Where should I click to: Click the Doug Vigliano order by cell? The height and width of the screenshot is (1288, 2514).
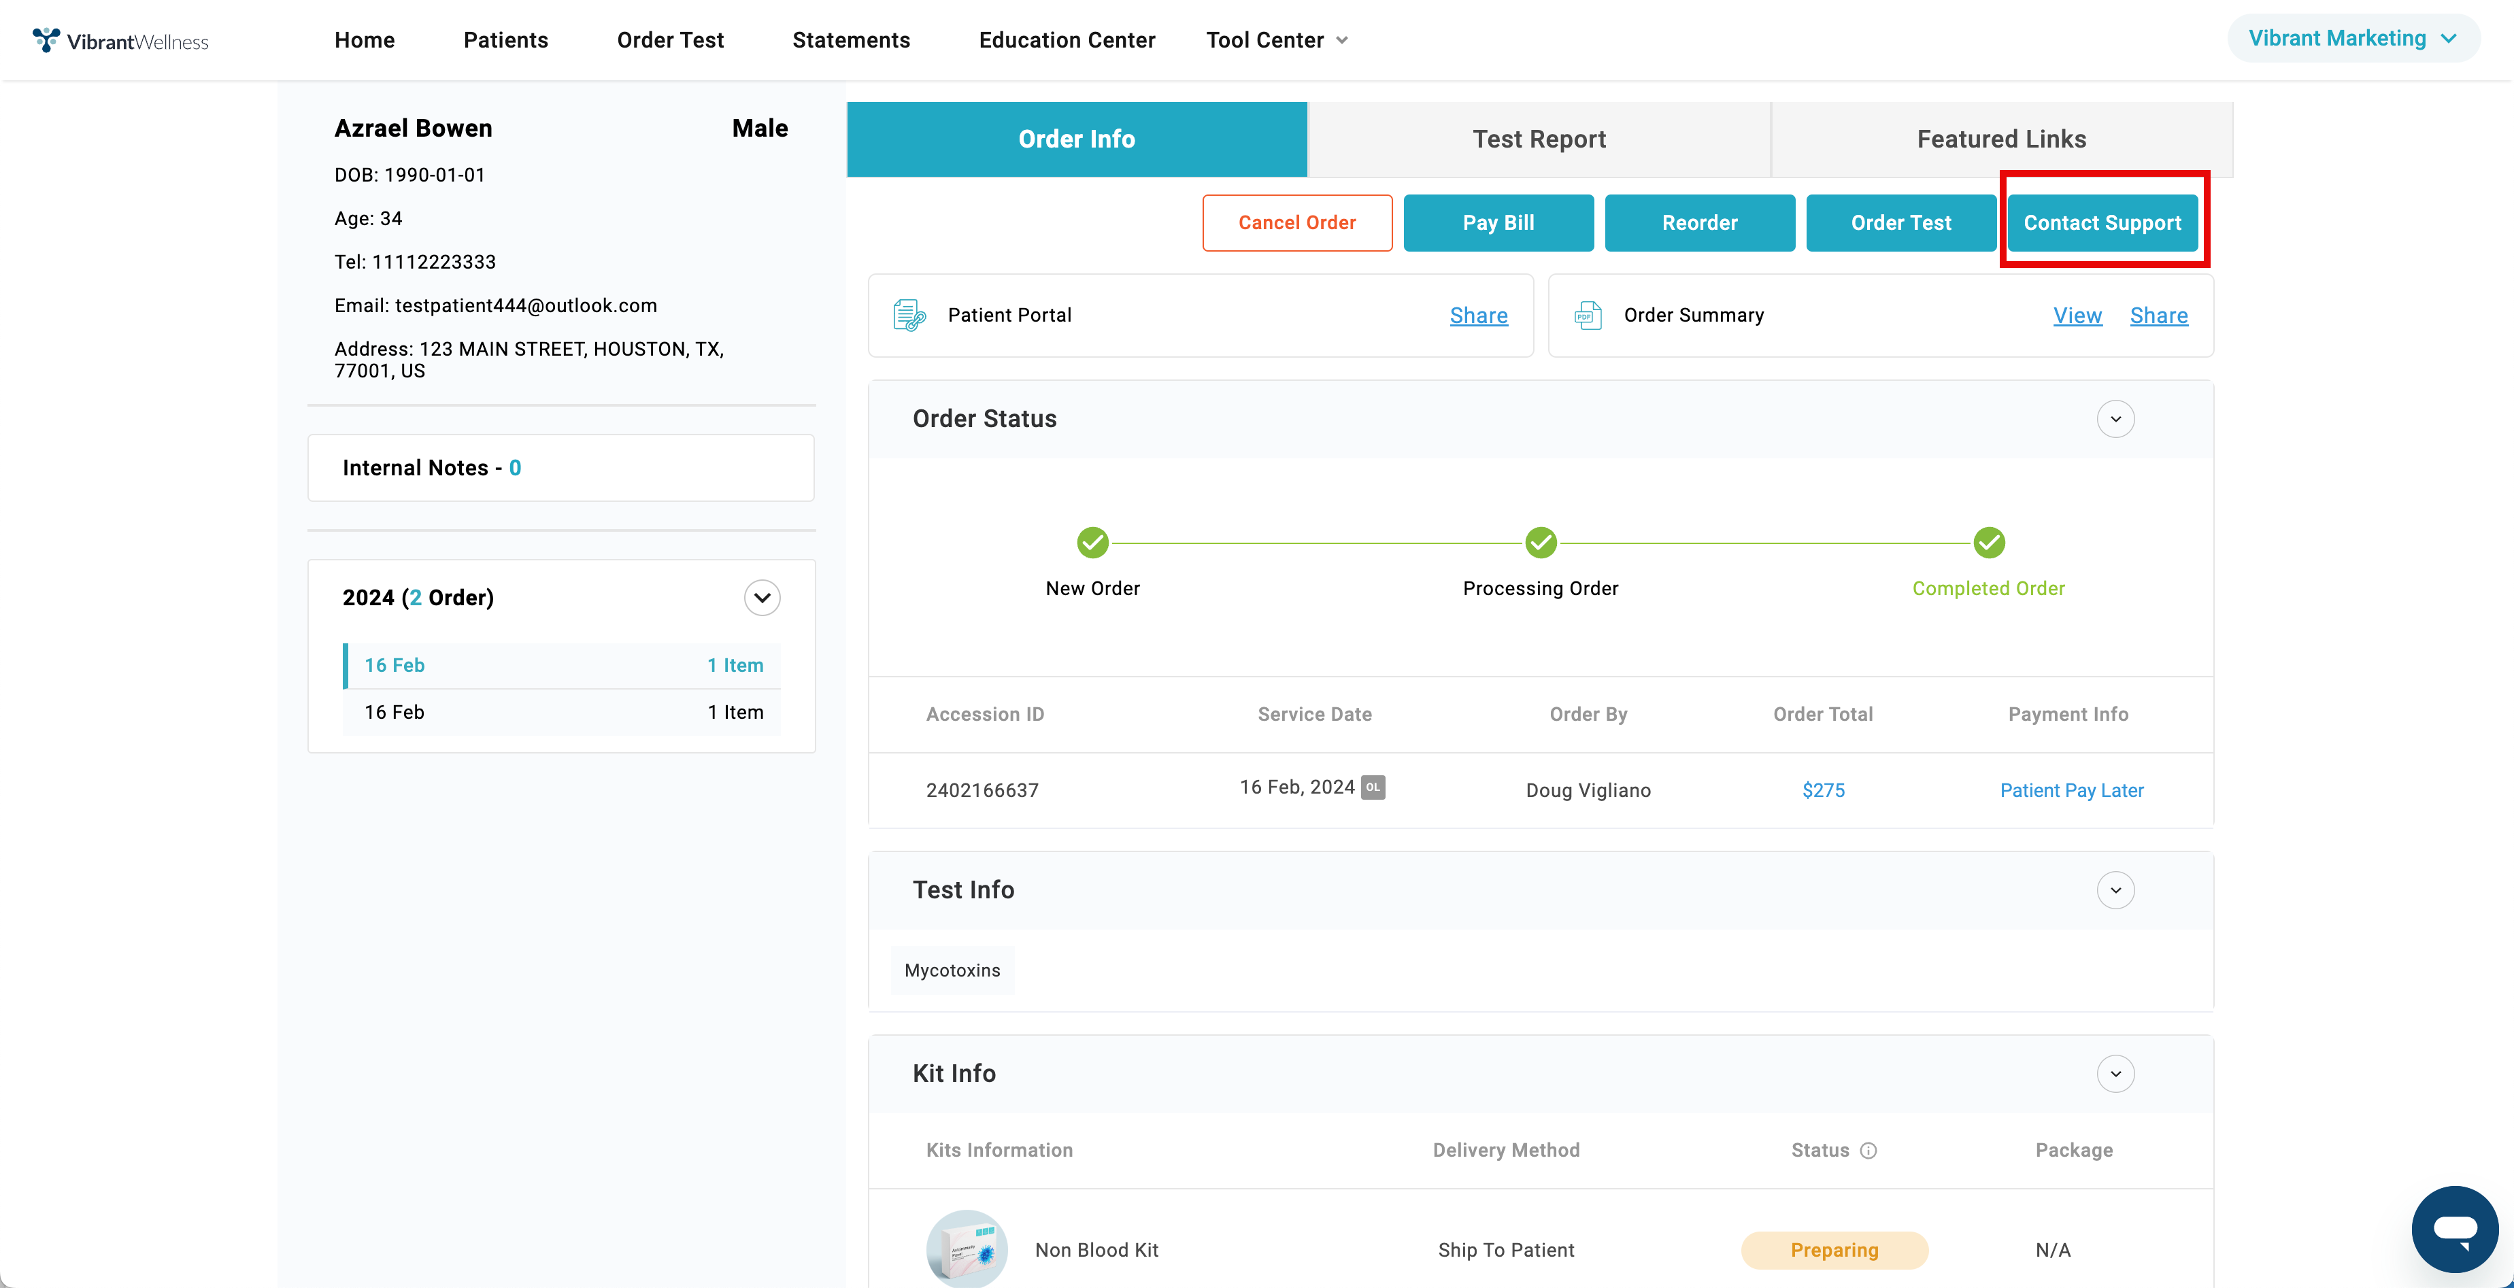click(x=1588, y=790)
